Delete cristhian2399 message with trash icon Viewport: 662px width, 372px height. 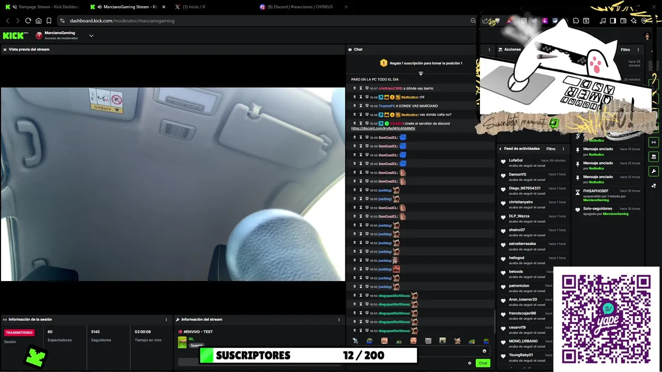354,88
